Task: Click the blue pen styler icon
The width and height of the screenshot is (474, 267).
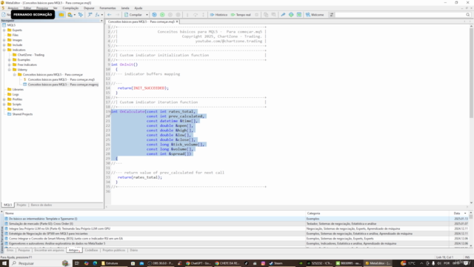Action: (283, 15)
